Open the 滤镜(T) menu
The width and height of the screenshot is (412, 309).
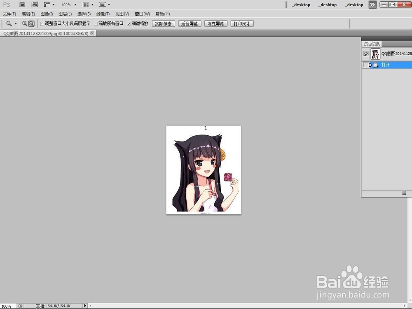[103, 14]
